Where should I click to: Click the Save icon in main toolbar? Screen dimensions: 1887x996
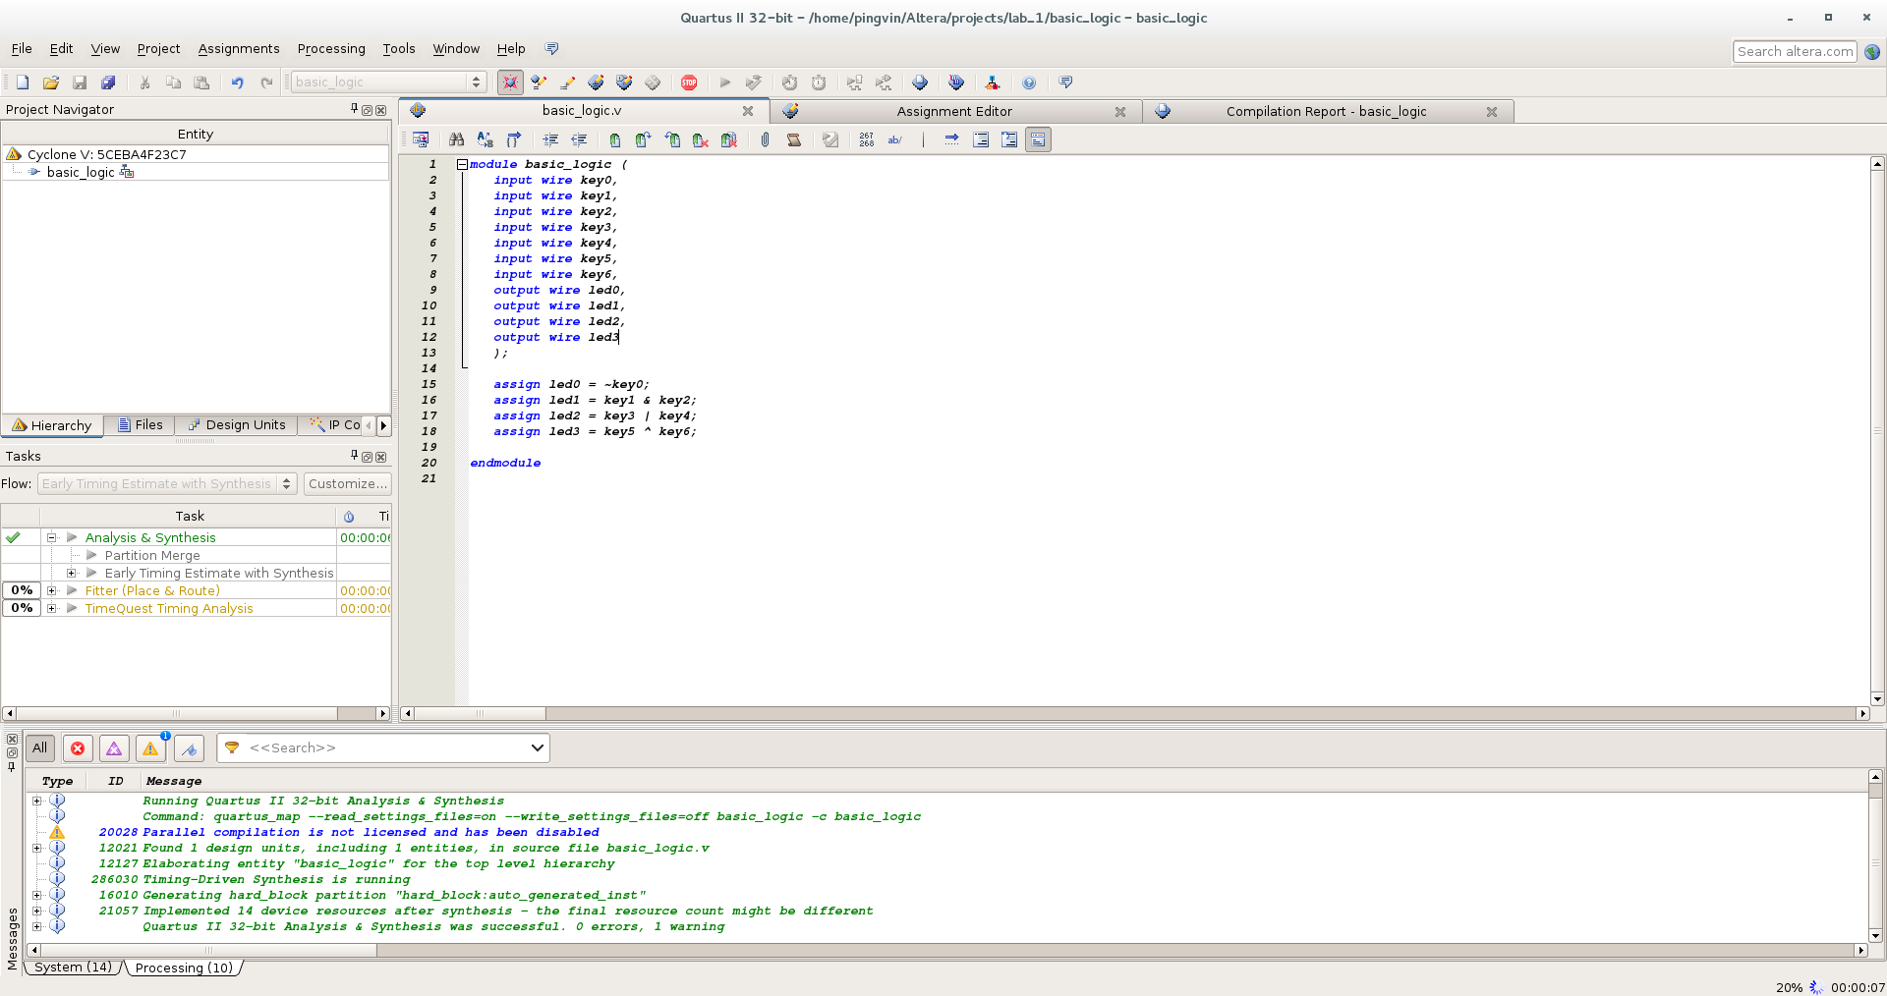(80, 83)
